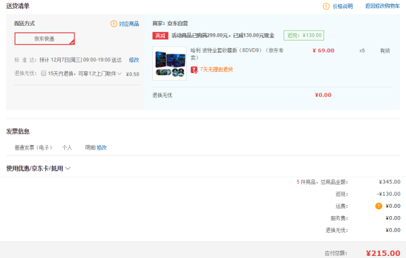Expand 使用优惠/京东卡/抵用 section
The image size is (406, 258).
coord(38,169)
